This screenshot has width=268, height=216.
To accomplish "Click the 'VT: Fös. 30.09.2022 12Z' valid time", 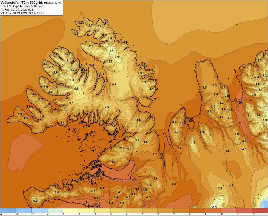I will [x=17, y=13].
